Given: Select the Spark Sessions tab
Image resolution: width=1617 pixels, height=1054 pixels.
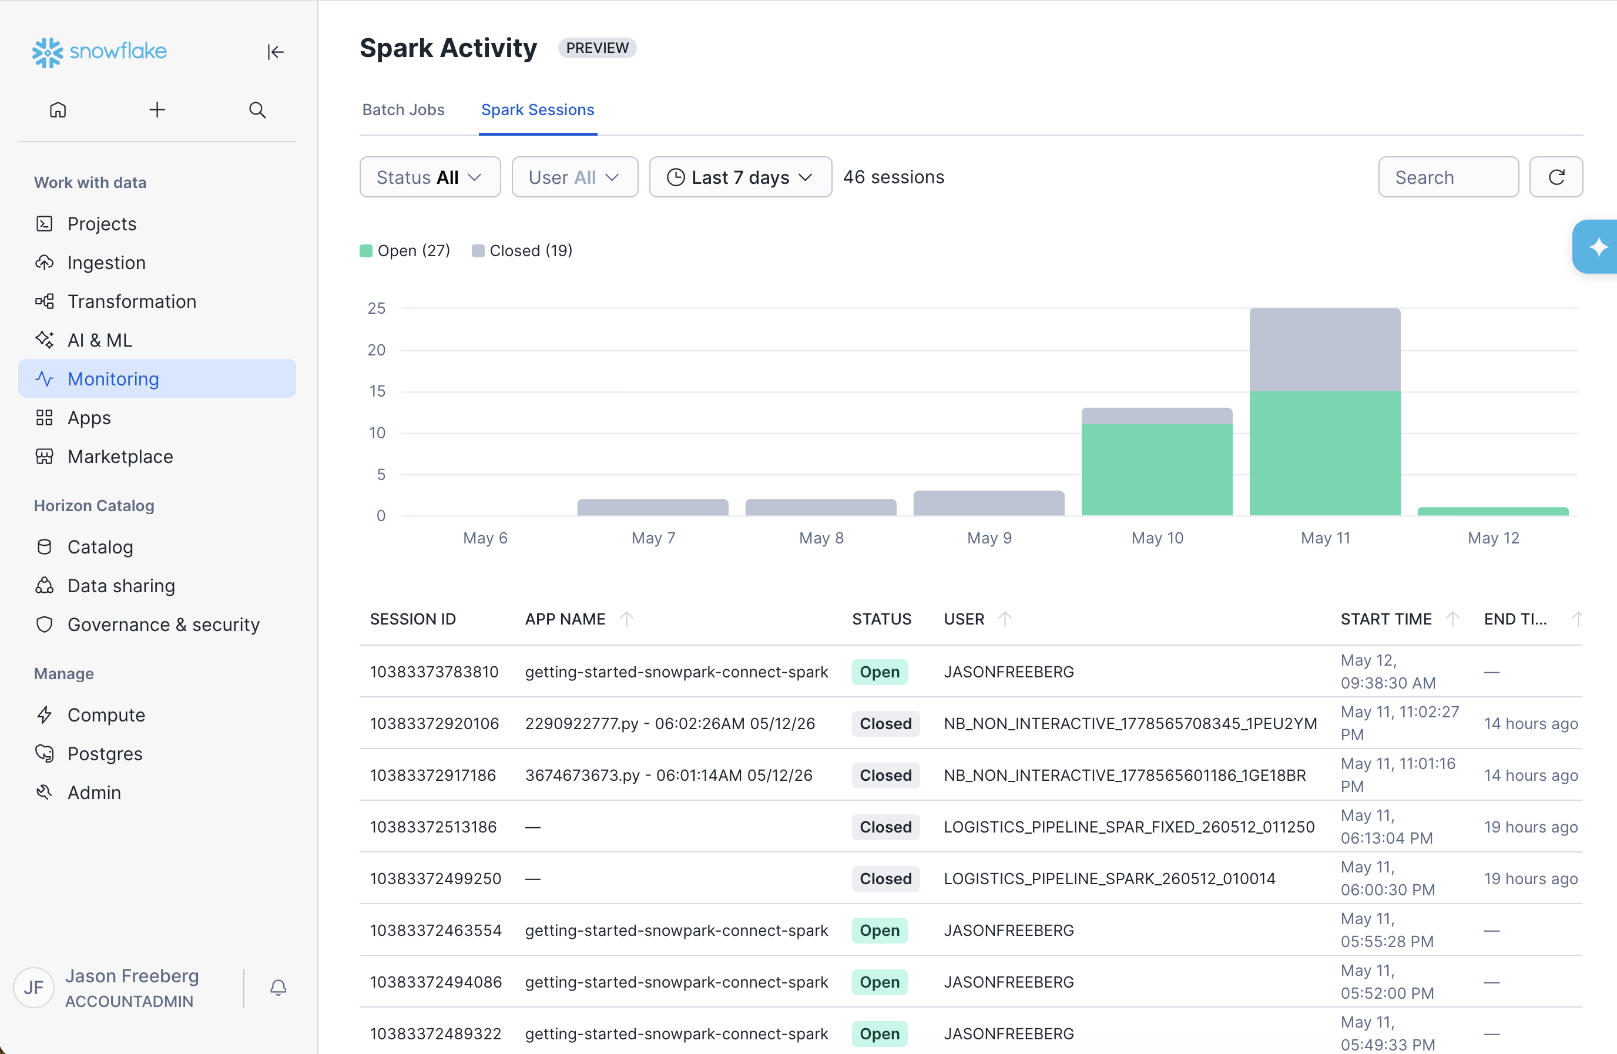Looking at the screenshot, I should (x=538, y=109).
